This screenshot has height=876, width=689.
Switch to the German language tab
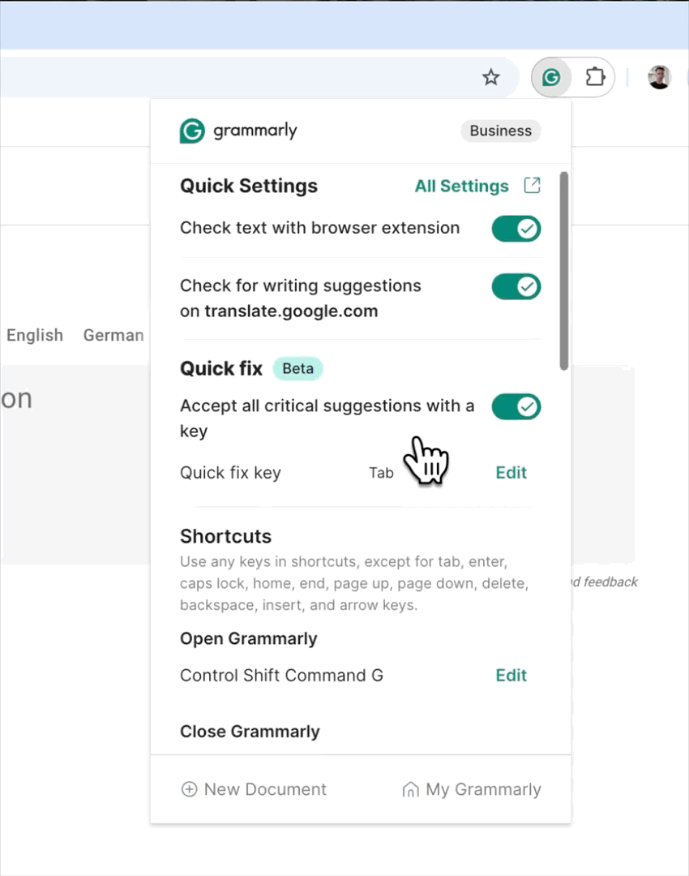click(x=113, y=335)
